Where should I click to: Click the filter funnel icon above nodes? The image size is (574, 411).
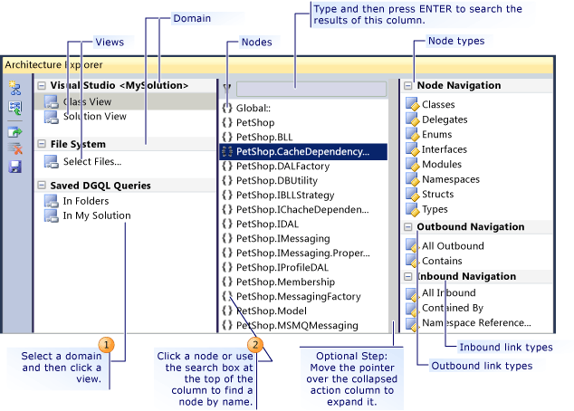pyautogui.click(x=227, y=88)
